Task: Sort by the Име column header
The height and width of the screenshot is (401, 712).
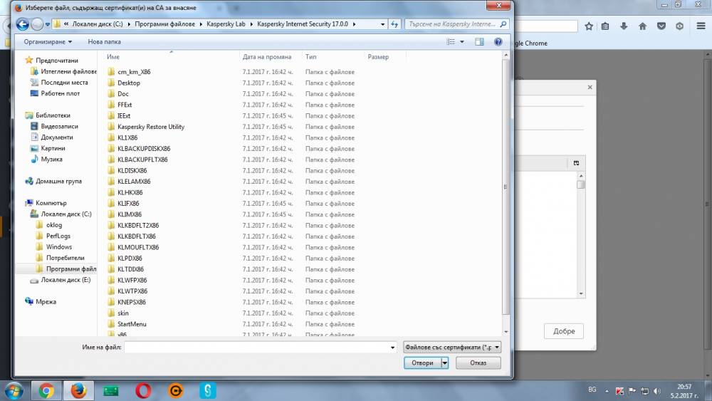Action: (x=172, y=57)
